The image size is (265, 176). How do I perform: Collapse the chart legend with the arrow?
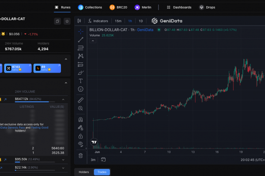[93, 41]
